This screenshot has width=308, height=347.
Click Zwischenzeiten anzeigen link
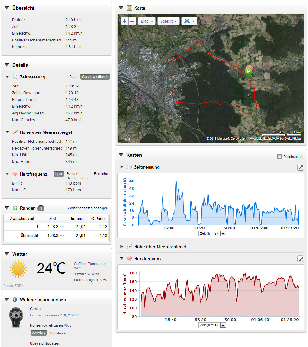click(x=88, y=208)
